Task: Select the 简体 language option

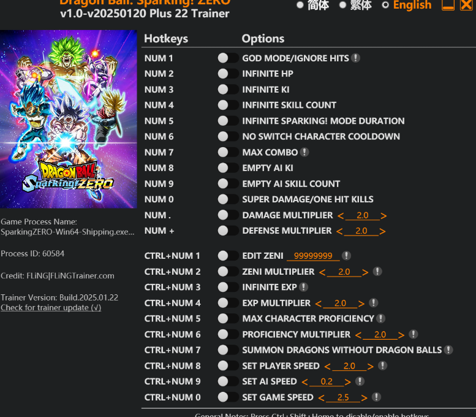Action: click(313, 5)
